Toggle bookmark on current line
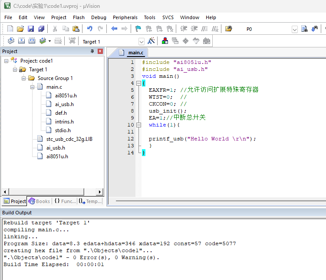This screenshot has width=326, height=280. pyautogui.click(x=138, y=29)
